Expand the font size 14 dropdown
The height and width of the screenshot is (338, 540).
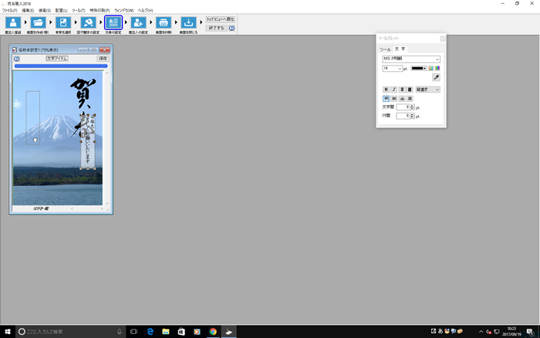[x=393, y=68]
